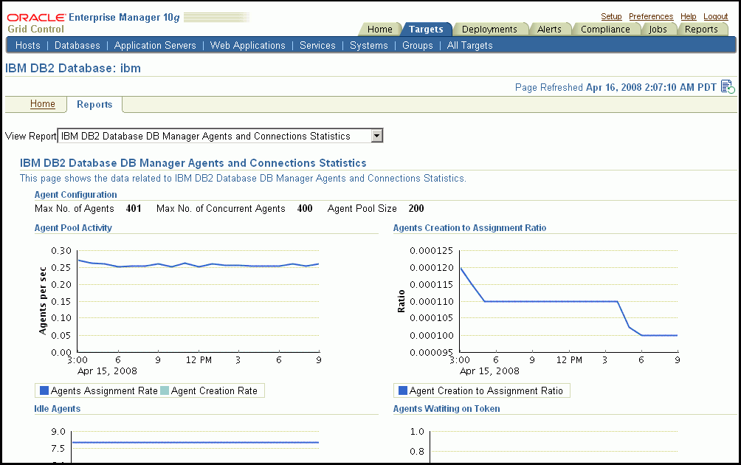Select the Compliance tab
741x465 pixels.
click(x=605, y=29)
